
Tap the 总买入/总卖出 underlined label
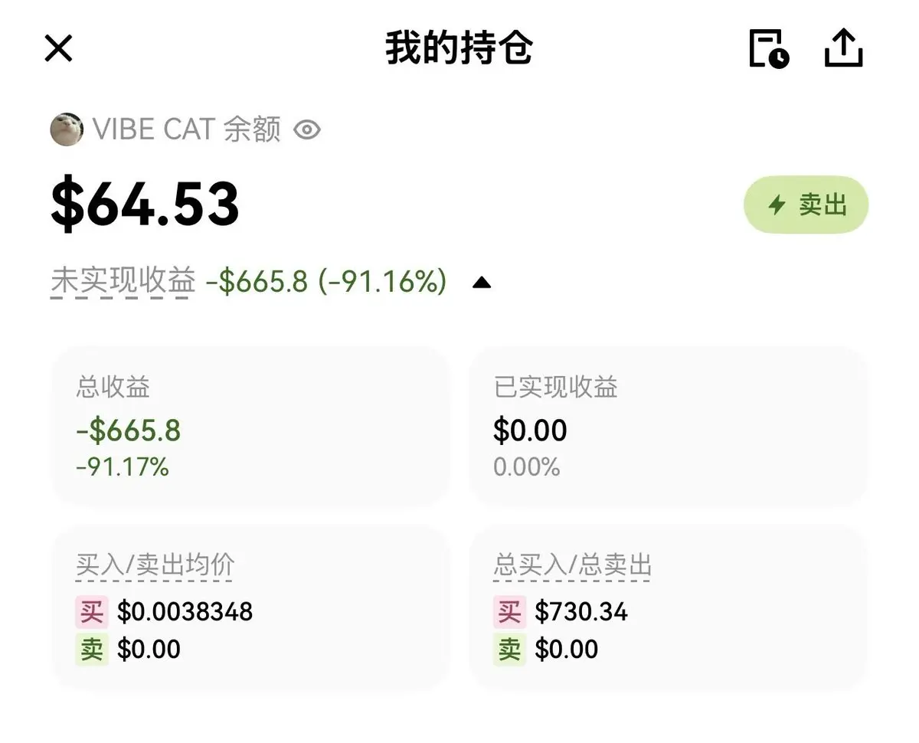(x=573, y=566)
